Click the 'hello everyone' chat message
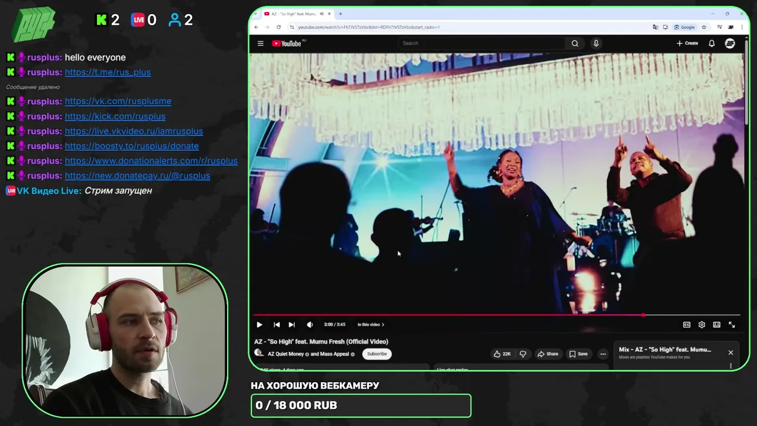The width and height of the screenshot is (757, 426). [95, 57]
